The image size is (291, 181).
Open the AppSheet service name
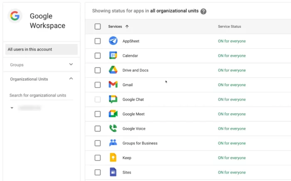pos(131,41)
